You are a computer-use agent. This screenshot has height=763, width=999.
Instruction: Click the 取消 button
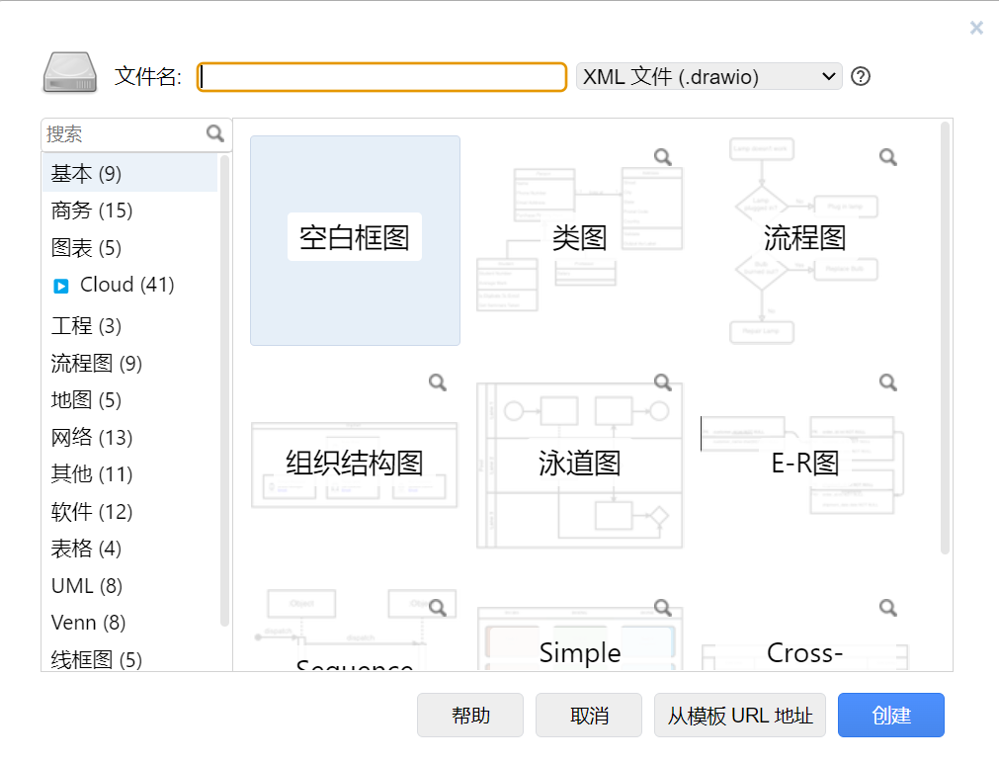point(589,716)
